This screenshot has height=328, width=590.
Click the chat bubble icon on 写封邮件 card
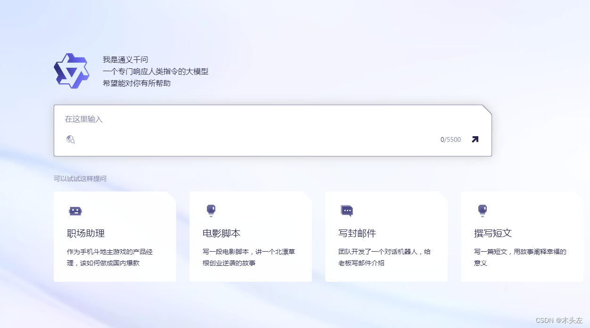(x=347, y=211)
